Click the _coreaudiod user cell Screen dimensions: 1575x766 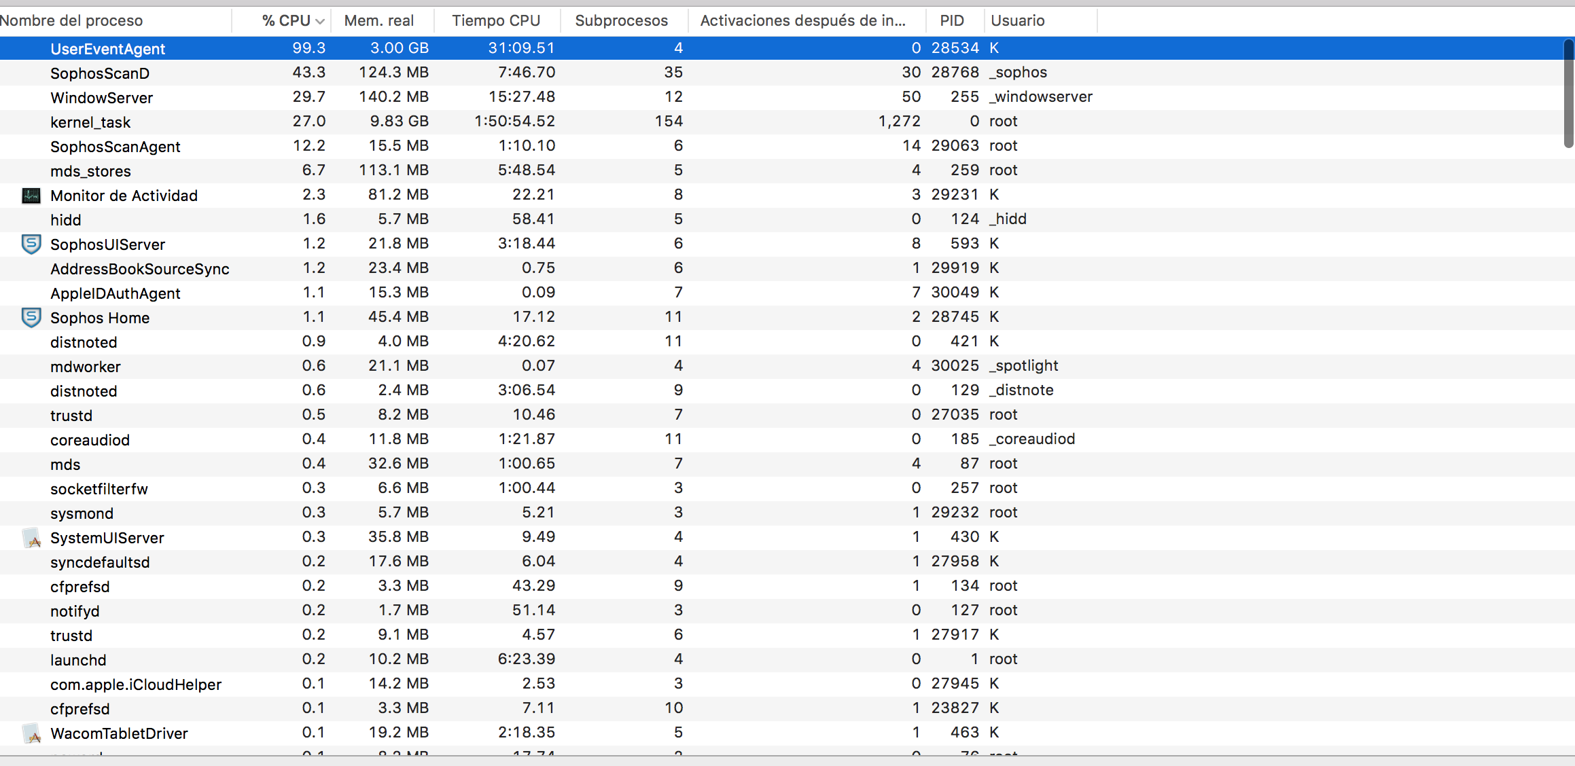[1032, 439]
